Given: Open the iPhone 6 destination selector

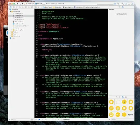Looking at the screenshot, I should (39, 4).
